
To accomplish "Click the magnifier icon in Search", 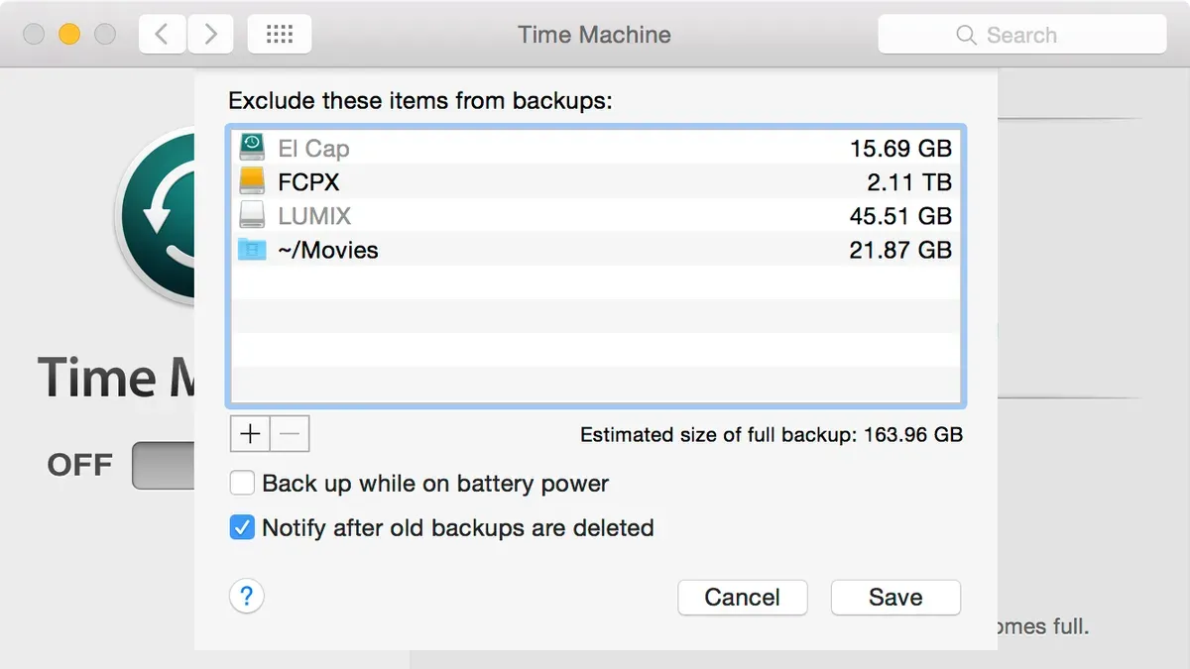I will [x=966, y=36].
